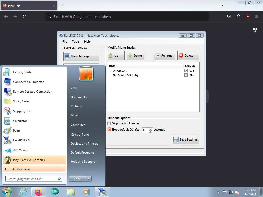Open Paint from Start menu

[34, 131]
